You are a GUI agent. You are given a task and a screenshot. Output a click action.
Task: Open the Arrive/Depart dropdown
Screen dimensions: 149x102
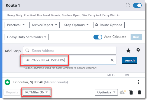point(44,25)
